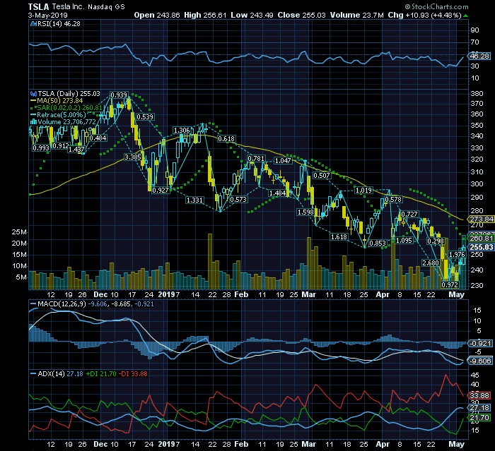Screen dimensions: 495x451
Task: Click the 260.81 SAR price tag
Action: 482,239
